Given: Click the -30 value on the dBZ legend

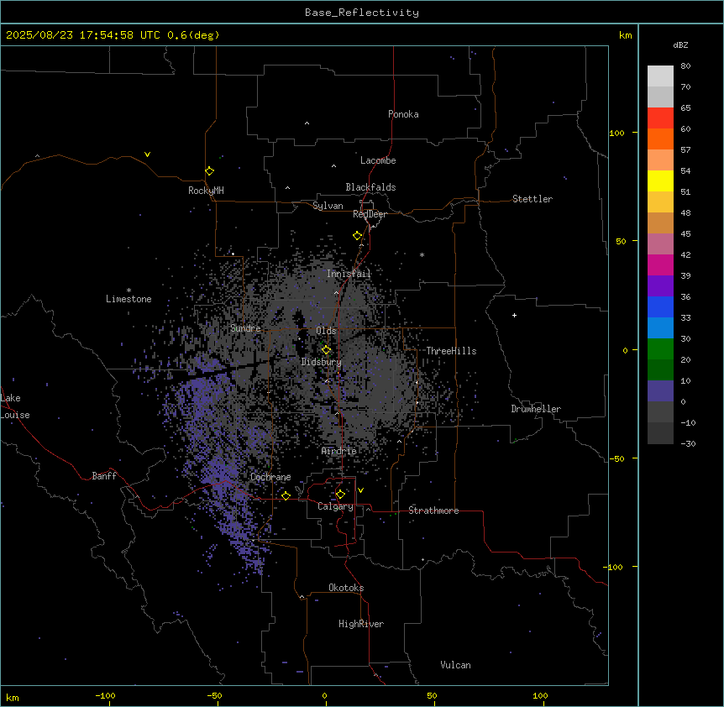Looking at the screenshot, I should [688, 443].
